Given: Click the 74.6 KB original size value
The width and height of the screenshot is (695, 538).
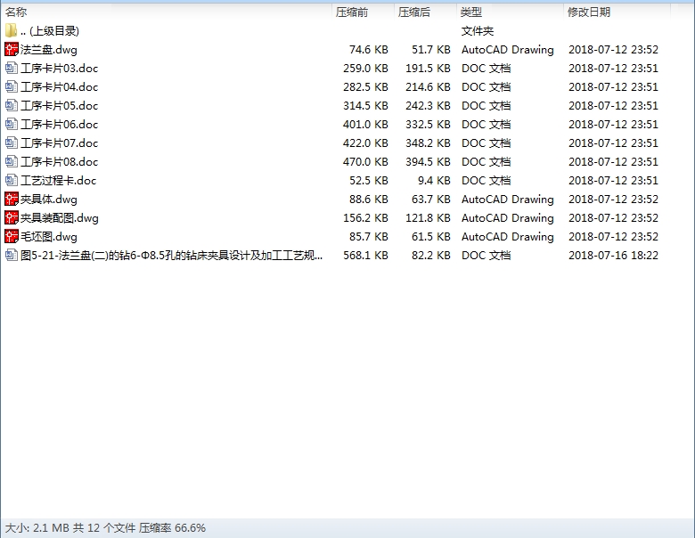Looking at the screenshot, I should click(368, 50).
